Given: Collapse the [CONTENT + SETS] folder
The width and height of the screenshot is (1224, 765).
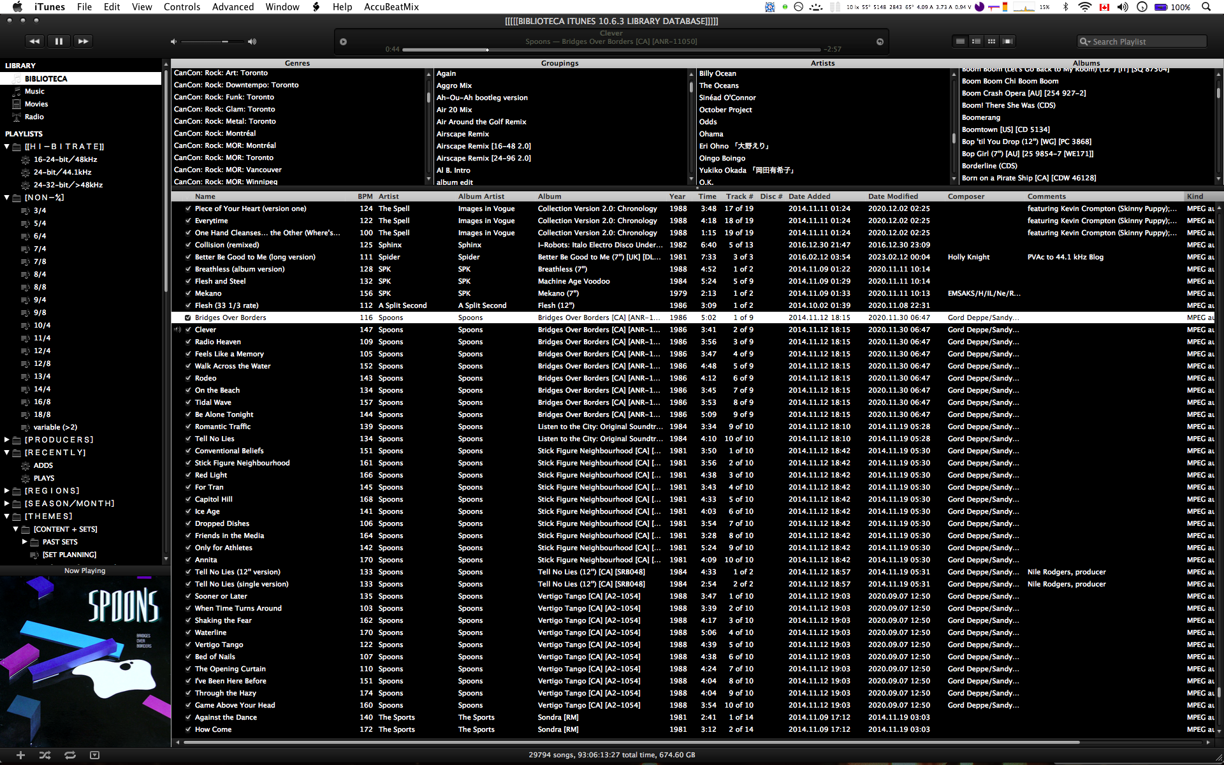Looking at the screenshot, I should 16,529.
